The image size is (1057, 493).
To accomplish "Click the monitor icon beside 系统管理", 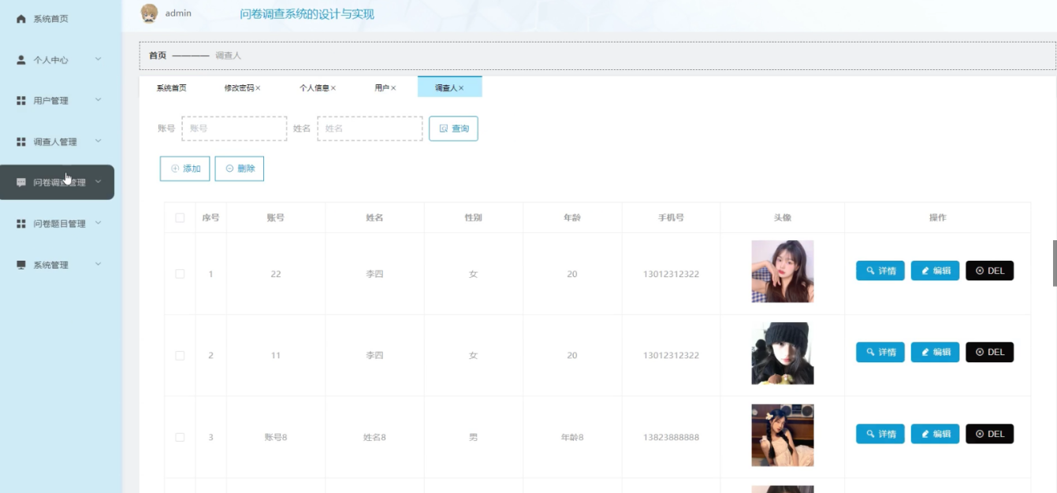I will click(x=21, y=265).
